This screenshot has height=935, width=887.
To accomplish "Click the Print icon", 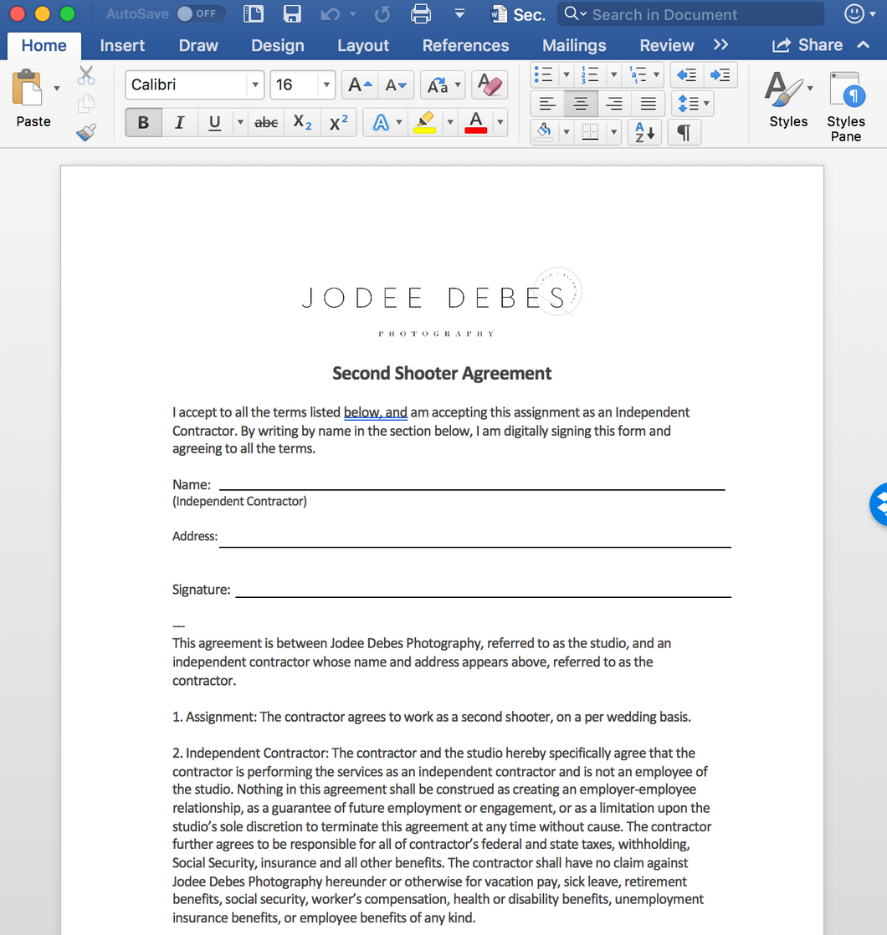I will pyautogui.click(x=421, y=14).
